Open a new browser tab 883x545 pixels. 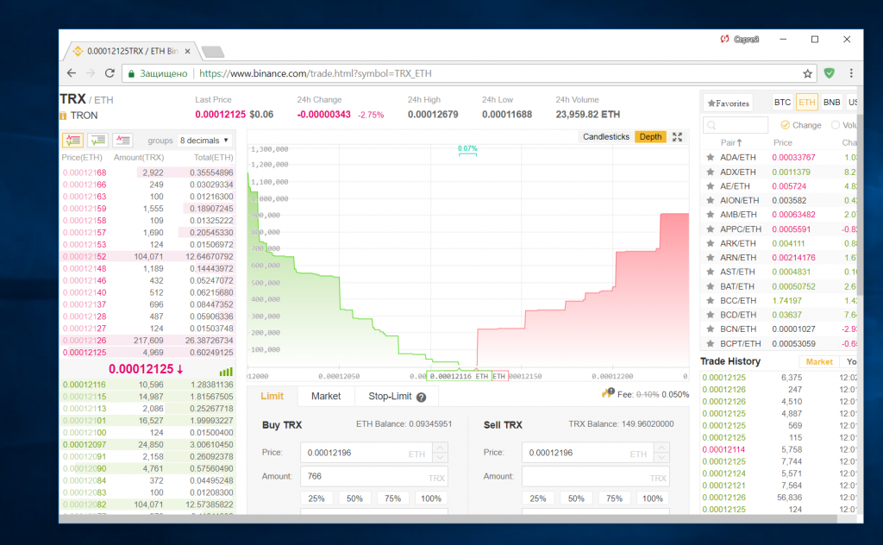(213, 52)
